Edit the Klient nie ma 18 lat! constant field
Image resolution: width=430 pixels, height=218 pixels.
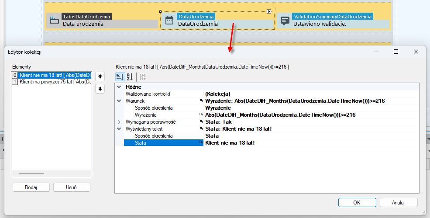312,143
